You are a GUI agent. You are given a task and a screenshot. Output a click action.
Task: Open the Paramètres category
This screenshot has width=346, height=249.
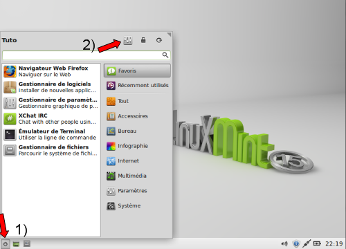pos(137,191)
